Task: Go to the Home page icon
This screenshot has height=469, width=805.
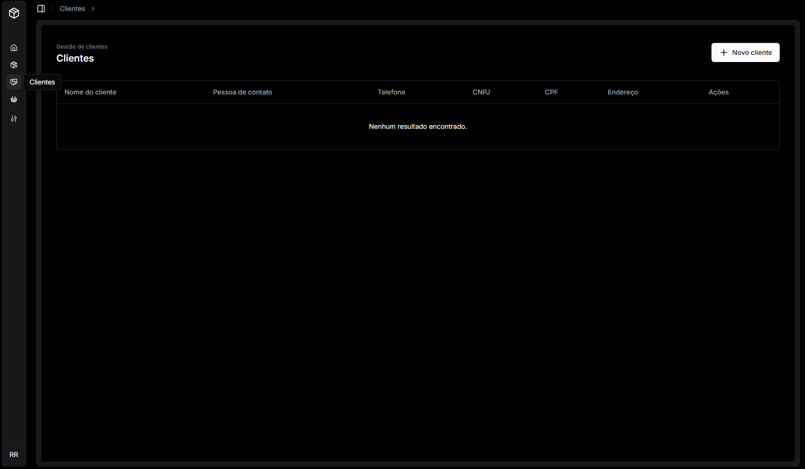Action: point(14,48)
